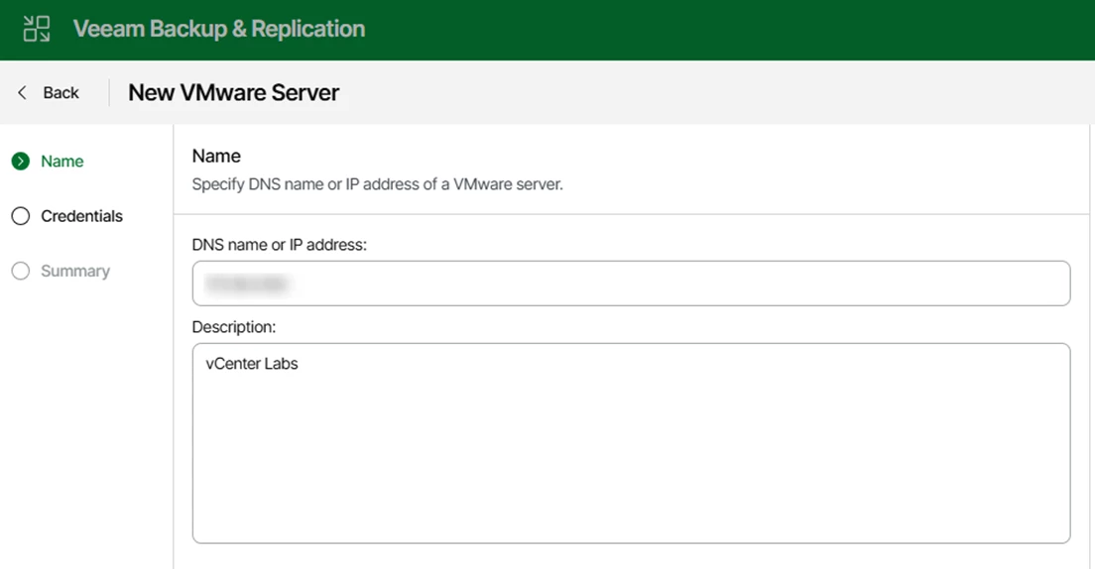The width and height of the screenshot is (1095, 569).
Task: Click the Summary step circle indicator
Action: click(21, 271)
